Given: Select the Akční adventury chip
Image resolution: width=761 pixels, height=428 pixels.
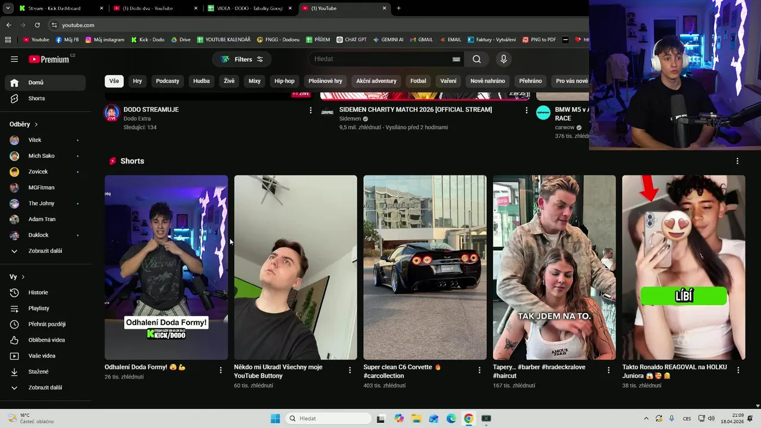Looking at the screenshot, I should tap(376, 81).
